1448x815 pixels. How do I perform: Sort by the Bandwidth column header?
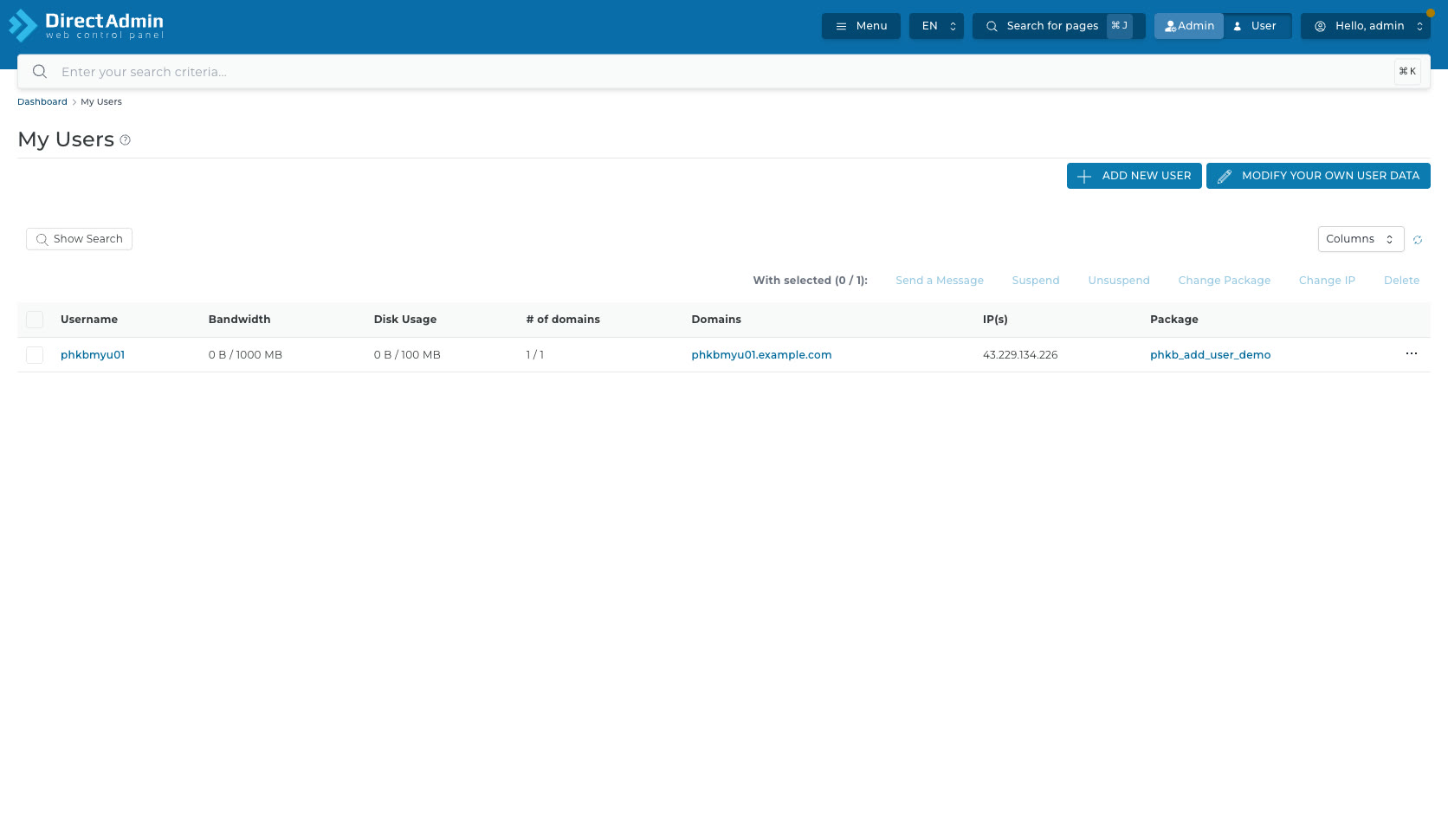pyautogui.click(x=239, y=320)
